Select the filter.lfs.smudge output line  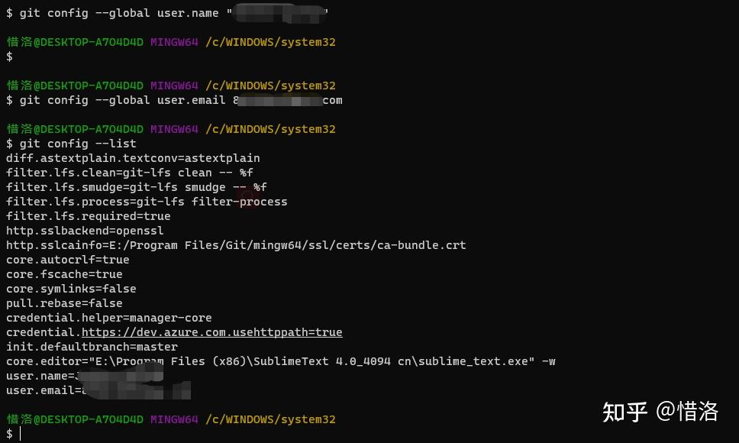pyautogui.click(x=136, y=187)
